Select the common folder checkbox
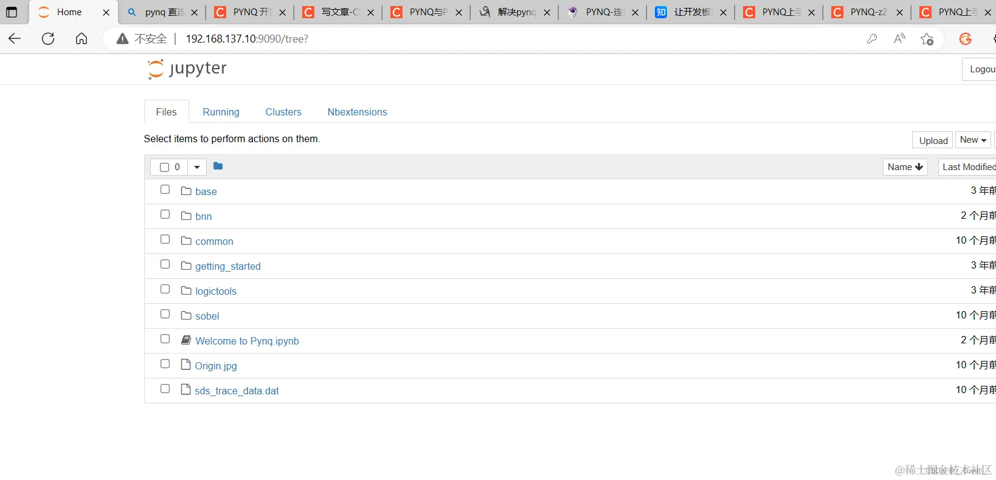Viewport: 996px width, 480px height. click(x=165, y=239)
